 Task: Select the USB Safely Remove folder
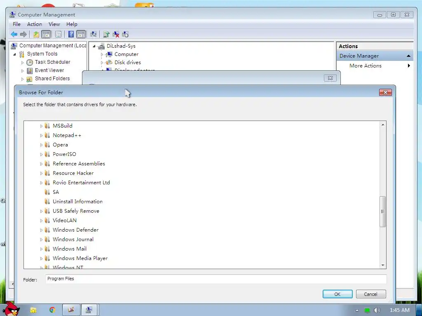pyautogui.click(x=76, y=211)
